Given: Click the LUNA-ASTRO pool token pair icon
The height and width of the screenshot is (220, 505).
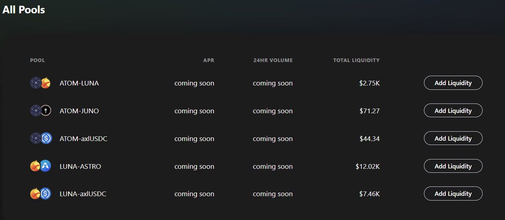Looking at the screenshot, I should (x=40, y=166).
